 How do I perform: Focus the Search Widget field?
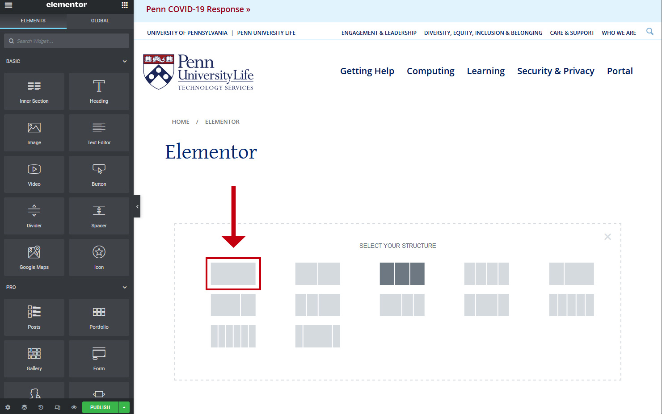[x=67, y=41]
